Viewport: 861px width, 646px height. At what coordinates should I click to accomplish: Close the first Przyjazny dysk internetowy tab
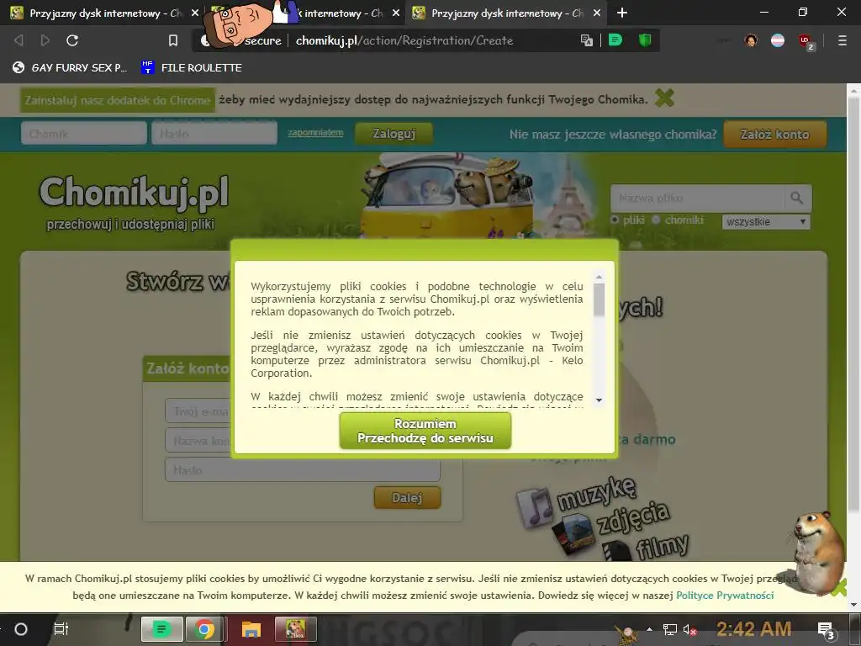coord(194,13)
